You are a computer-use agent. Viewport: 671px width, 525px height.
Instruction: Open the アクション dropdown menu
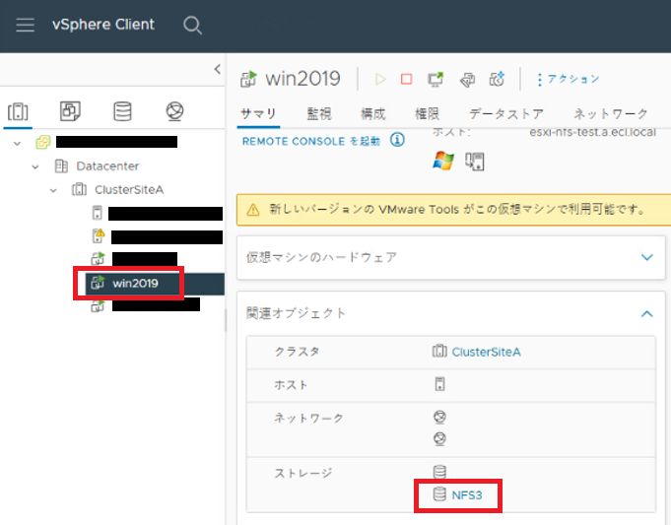[x=568, y=79]
